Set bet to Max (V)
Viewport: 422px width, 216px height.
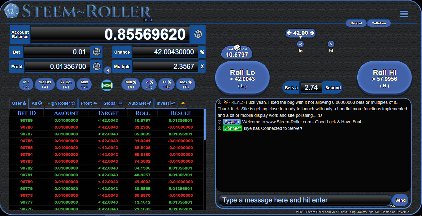click(84, 84)
